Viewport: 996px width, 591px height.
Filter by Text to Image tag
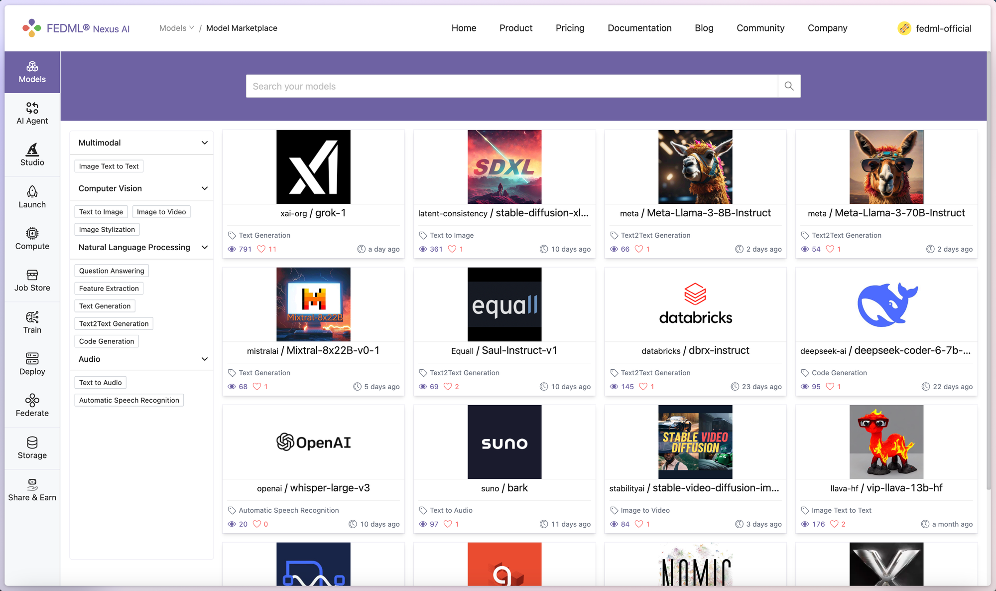(101, 212)
